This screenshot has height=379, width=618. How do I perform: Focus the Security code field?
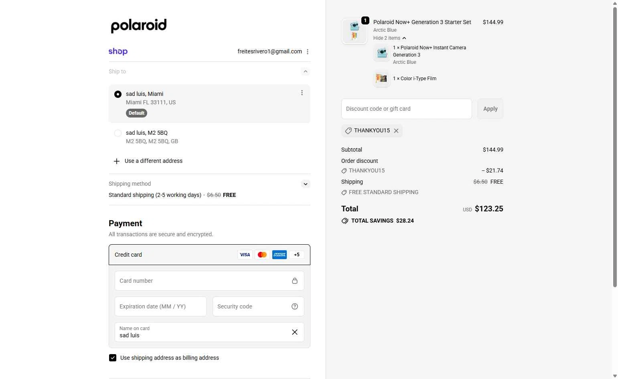pyautogui.click(x=258, y=306)
